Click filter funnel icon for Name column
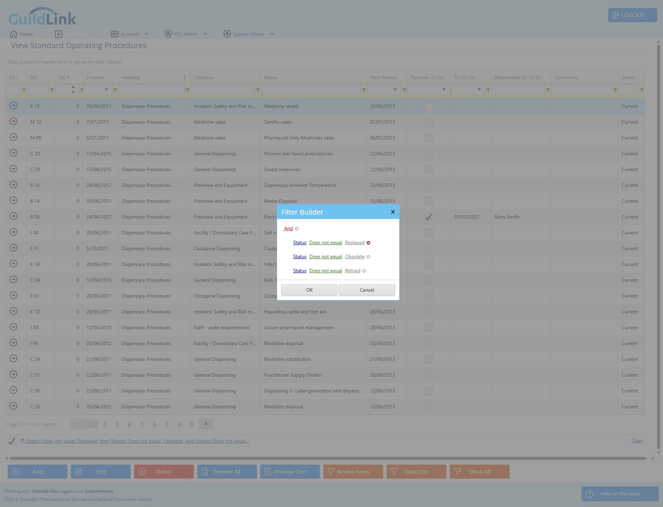 pos(364,90)
